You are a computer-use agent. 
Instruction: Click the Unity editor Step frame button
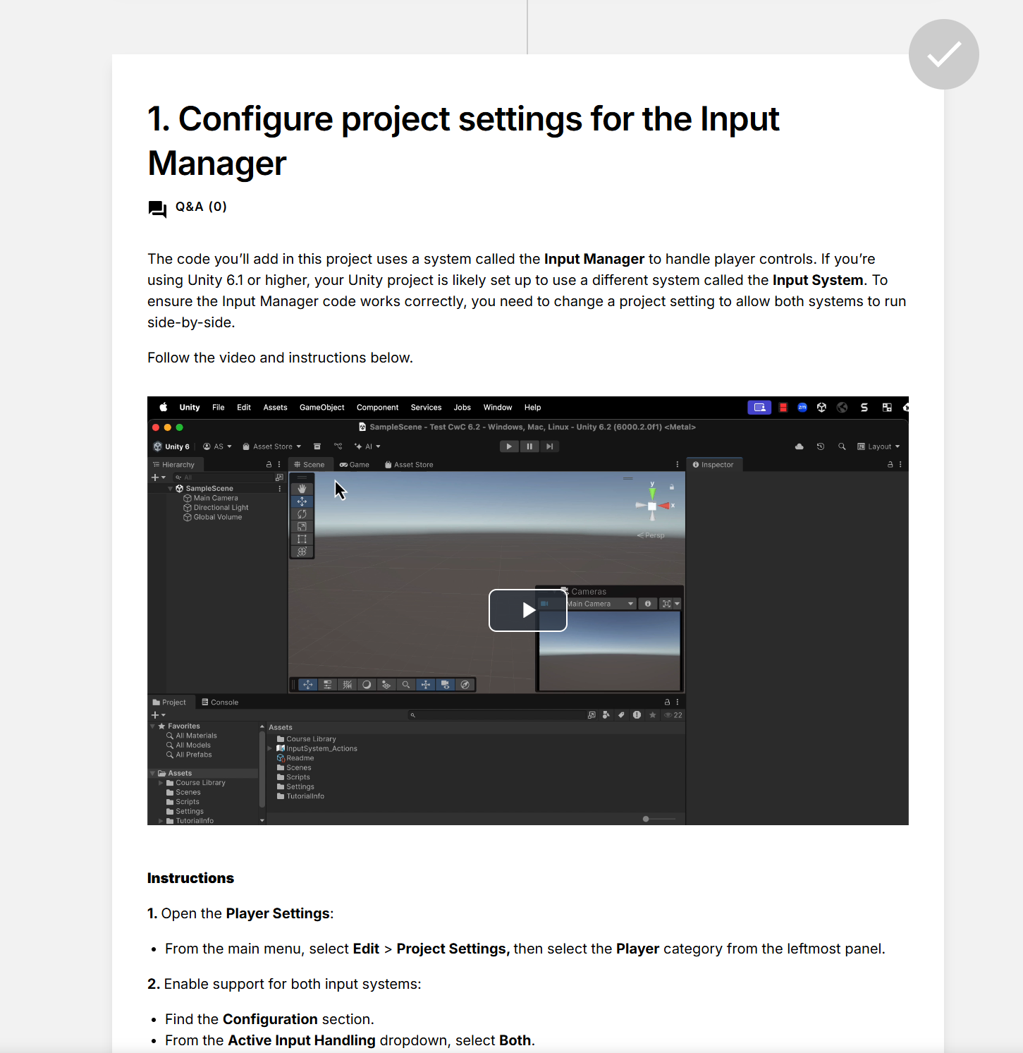point(550,446)
